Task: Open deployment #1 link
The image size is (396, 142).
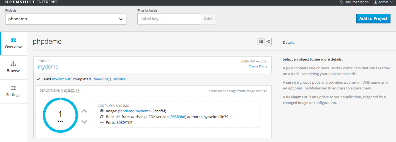Action: tap(78, 91)
